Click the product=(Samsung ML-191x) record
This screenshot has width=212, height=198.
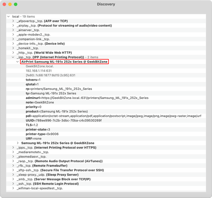tap(57, 111)
